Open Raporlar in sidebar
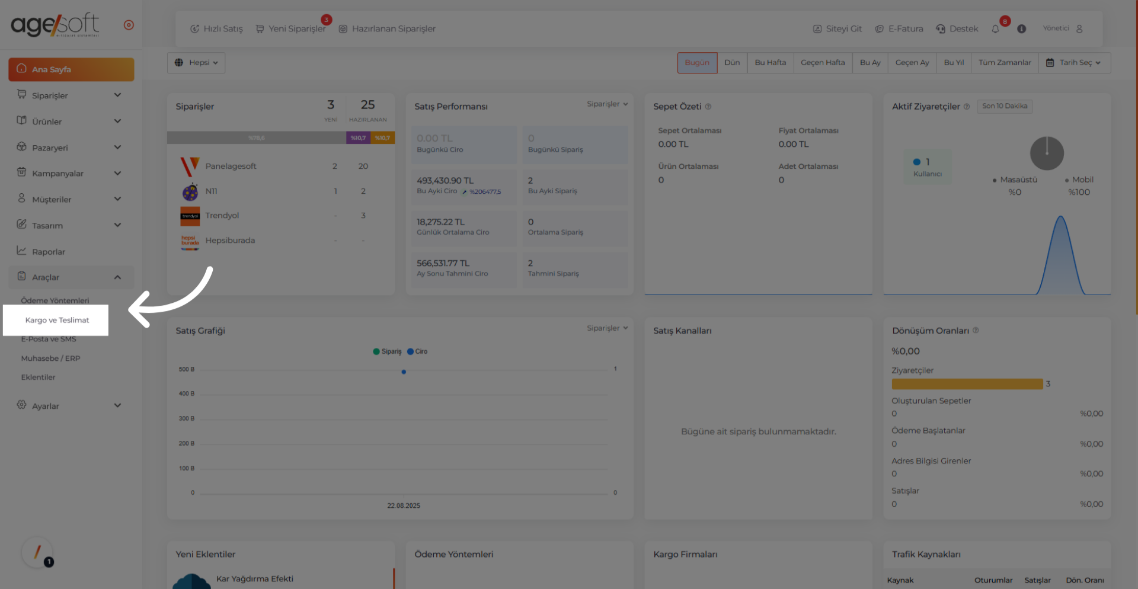The width and height of the screenshot is (1138, 589). coord(71,251)
